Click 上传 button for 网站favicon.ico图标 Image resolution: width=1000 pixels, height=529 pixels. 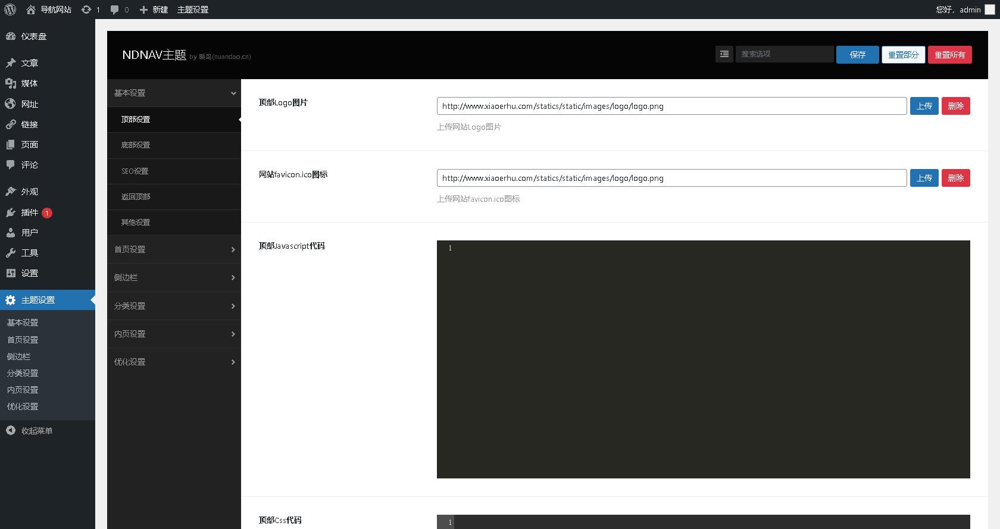924,178
